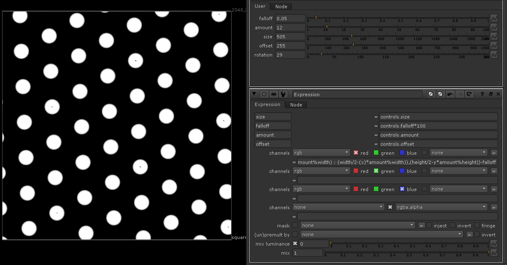Float the Expression panel with the window icon
This screenshot has height=265, width=507.
tap(491, 94)
